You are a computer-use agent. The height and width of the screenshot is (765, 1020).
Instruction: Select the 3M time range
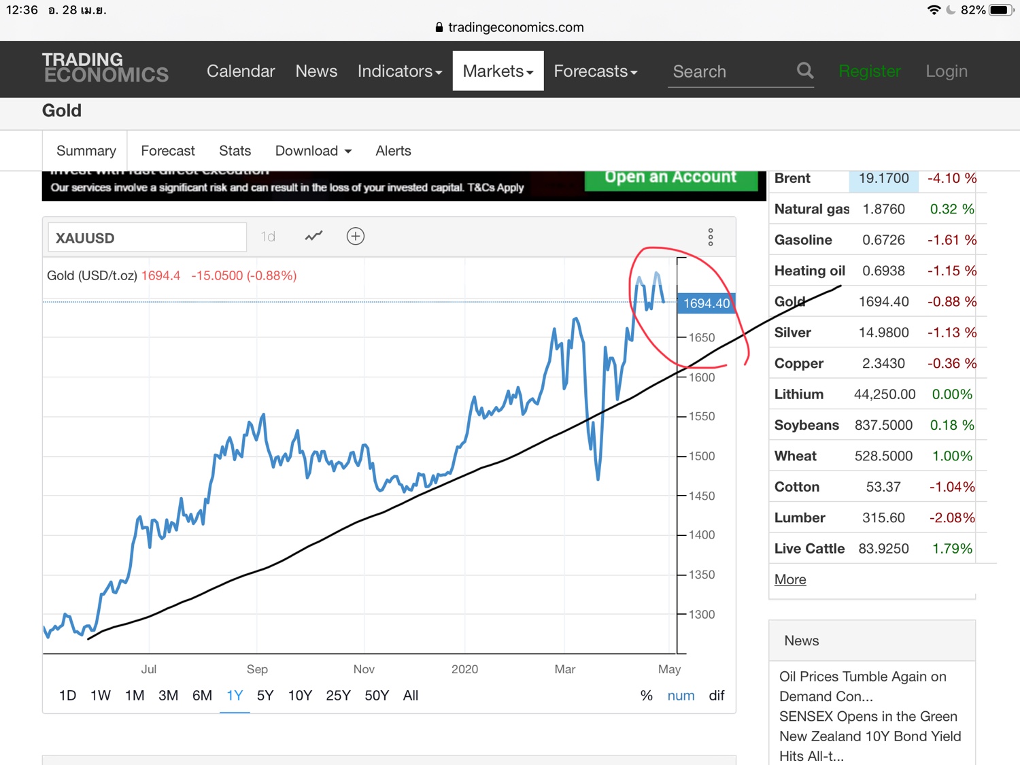[x=168, y=696]
